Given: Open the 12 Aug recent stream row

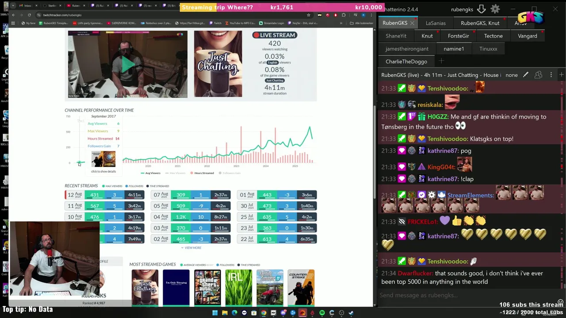Looking at the screenshot, I should coord(104,195).
